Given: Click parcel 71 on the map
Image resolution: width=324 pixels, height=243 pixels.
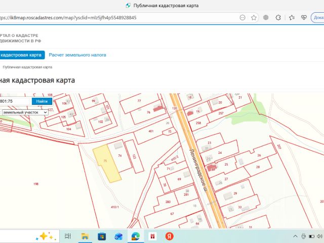Looking at the screenshot, I should tap(169, 169).
